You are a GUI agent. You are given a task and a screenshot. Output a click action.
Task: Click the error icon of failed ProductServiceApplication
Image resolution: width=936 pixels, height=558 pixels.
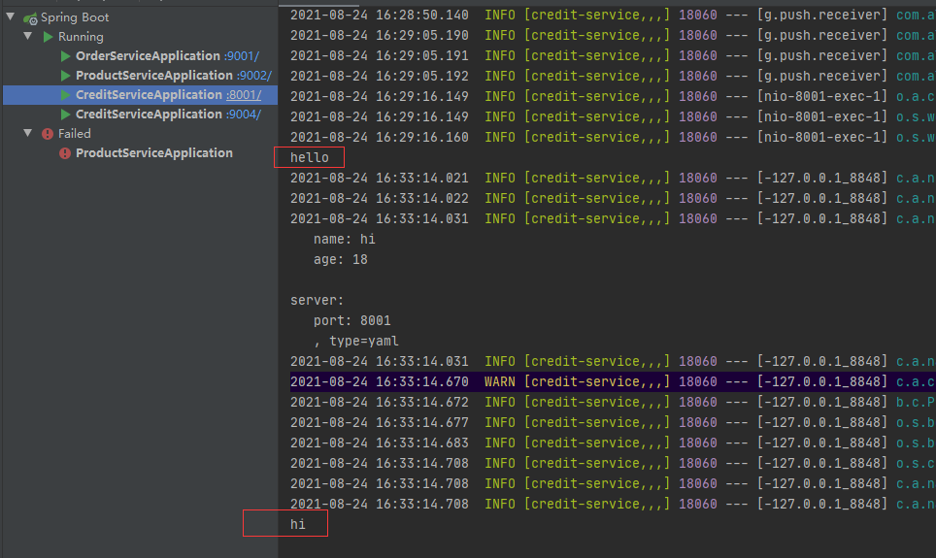[65, 153]
